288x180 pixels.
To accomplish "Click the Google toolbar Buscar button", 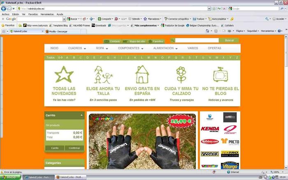I will pyautogui.click(x=72, y=19).
